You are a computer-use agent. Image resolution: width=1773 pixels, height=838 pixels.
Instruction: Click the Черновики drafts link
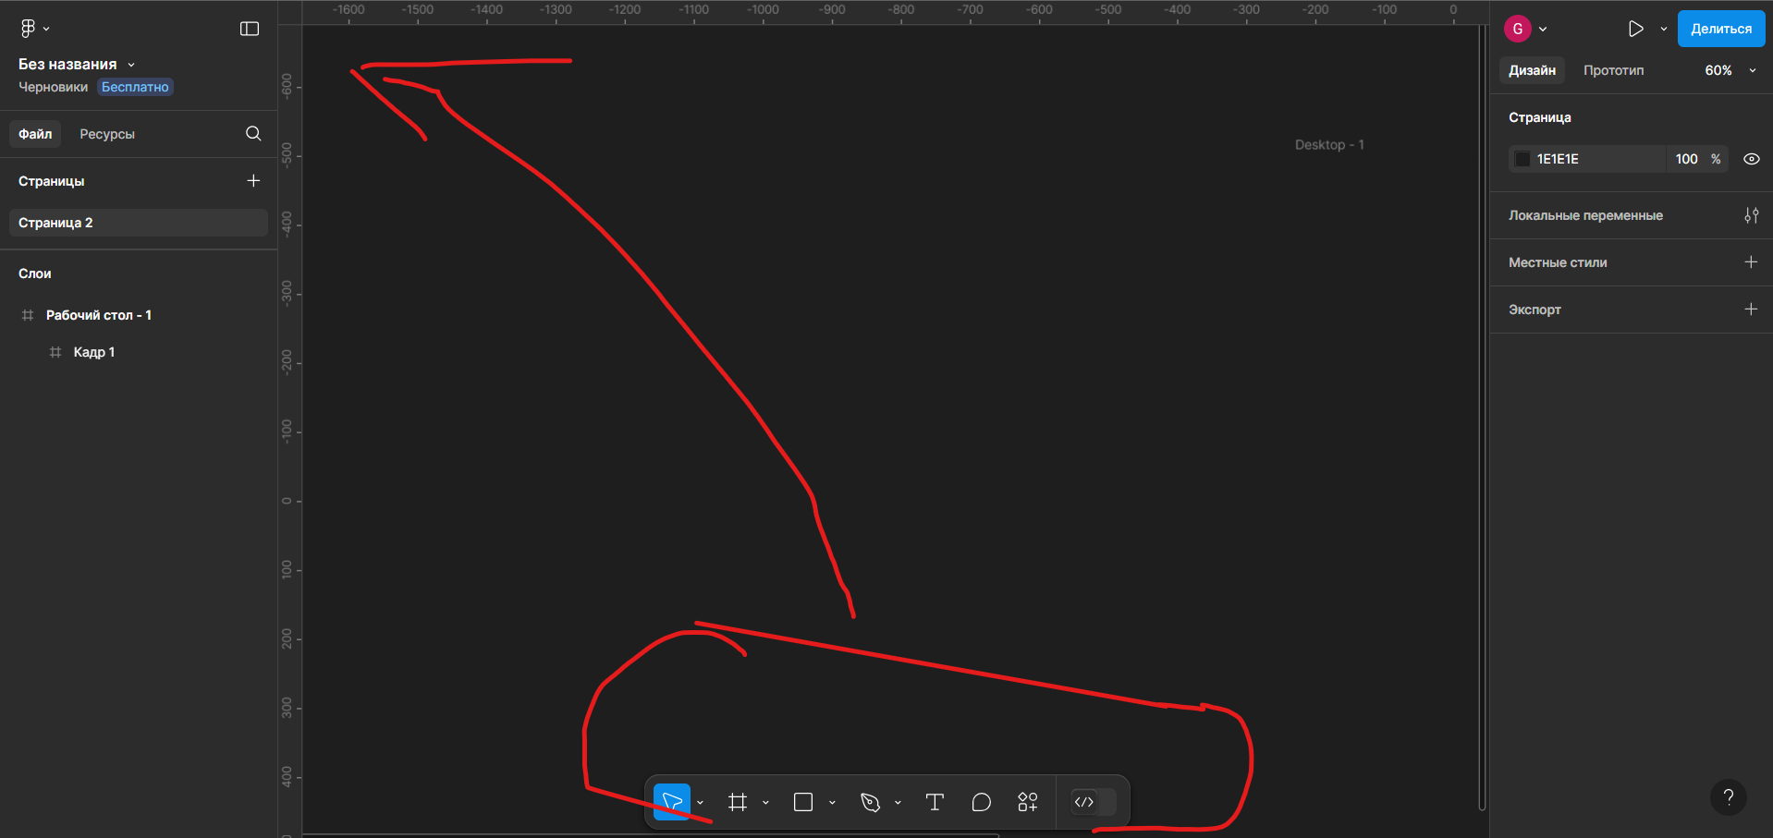tap(53, 87)
